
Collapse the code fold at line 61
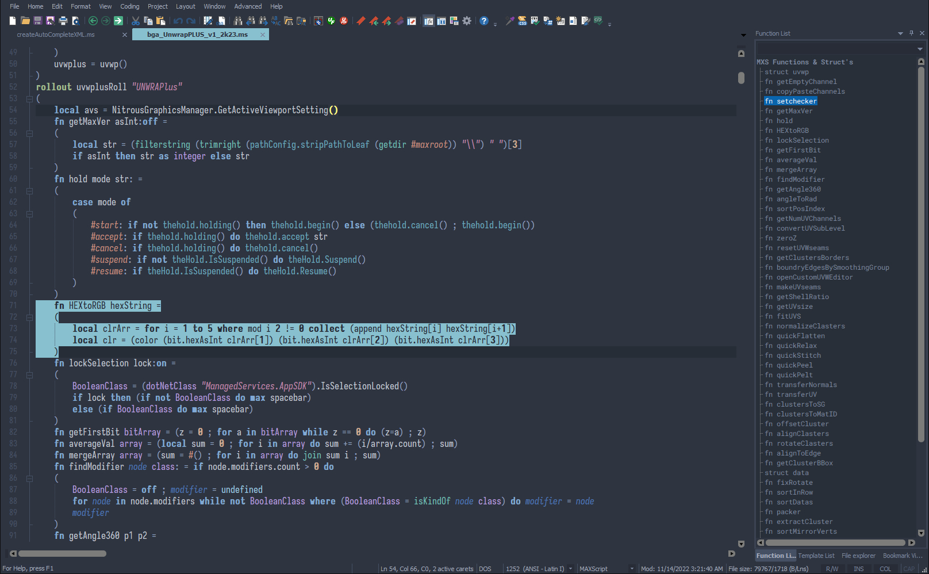click(29, 190)
